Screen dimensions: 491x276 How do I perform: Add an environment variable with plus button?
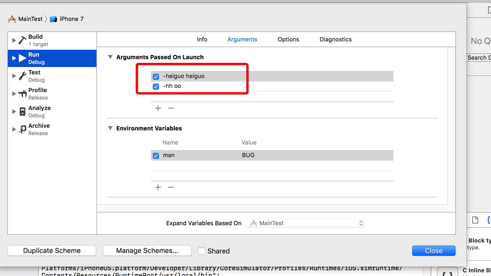158,187
